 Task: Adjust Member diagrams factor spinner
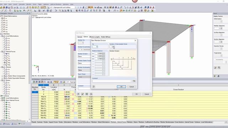click(x=221, y=28)
